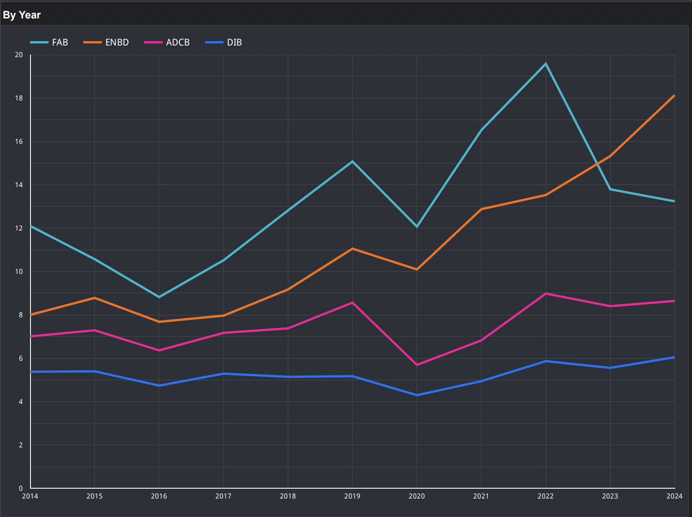The height and width of the screenshot is (517, 692).
Task: Click the 2015 x-axis label
Action: 94,496
